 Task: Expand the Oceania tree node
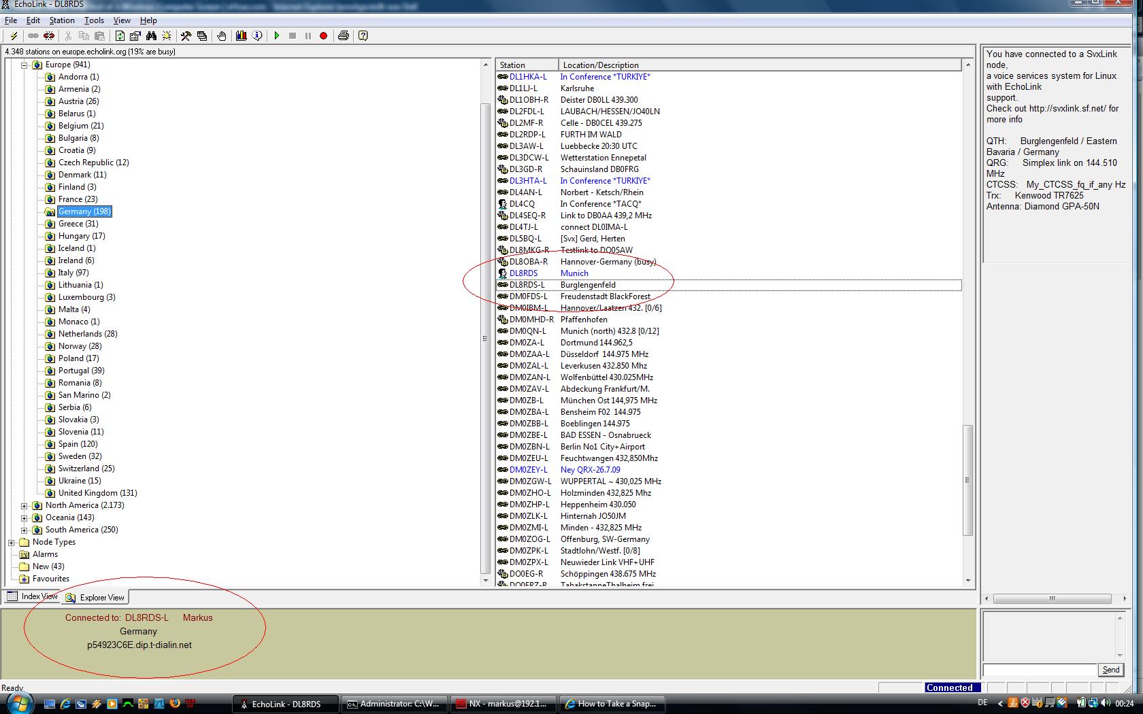(24, 518)
